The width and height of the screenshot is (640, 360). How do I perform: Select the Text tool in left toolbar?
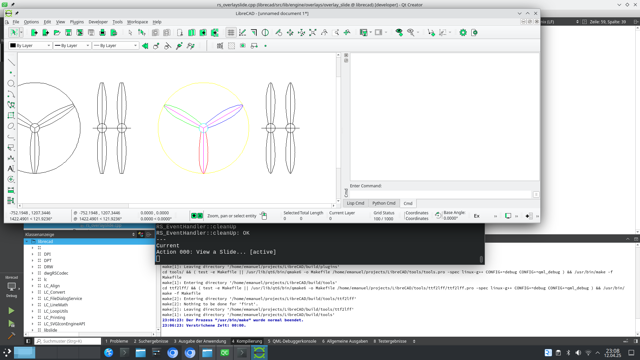click(x=11, y=169)
